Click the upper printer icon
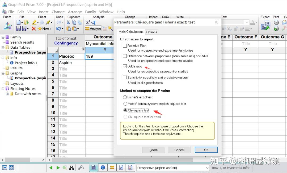 276,22
